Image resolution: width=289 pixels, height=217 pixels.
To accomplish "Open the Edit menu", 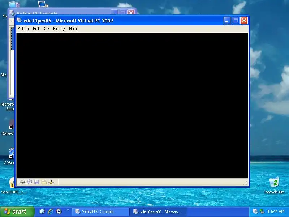I will coord(36,29).
